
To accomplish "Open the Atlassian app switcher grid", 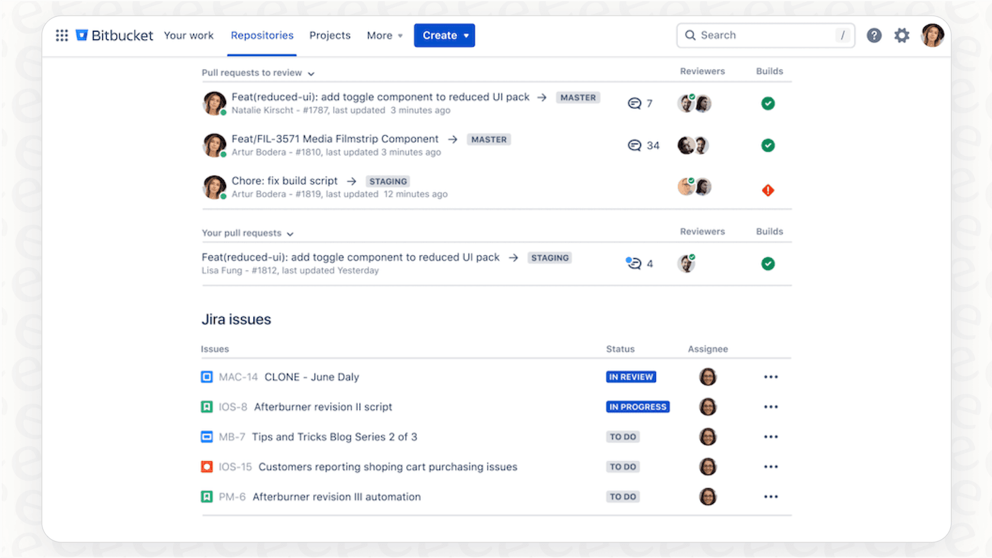I will click(x=61, y=35).
